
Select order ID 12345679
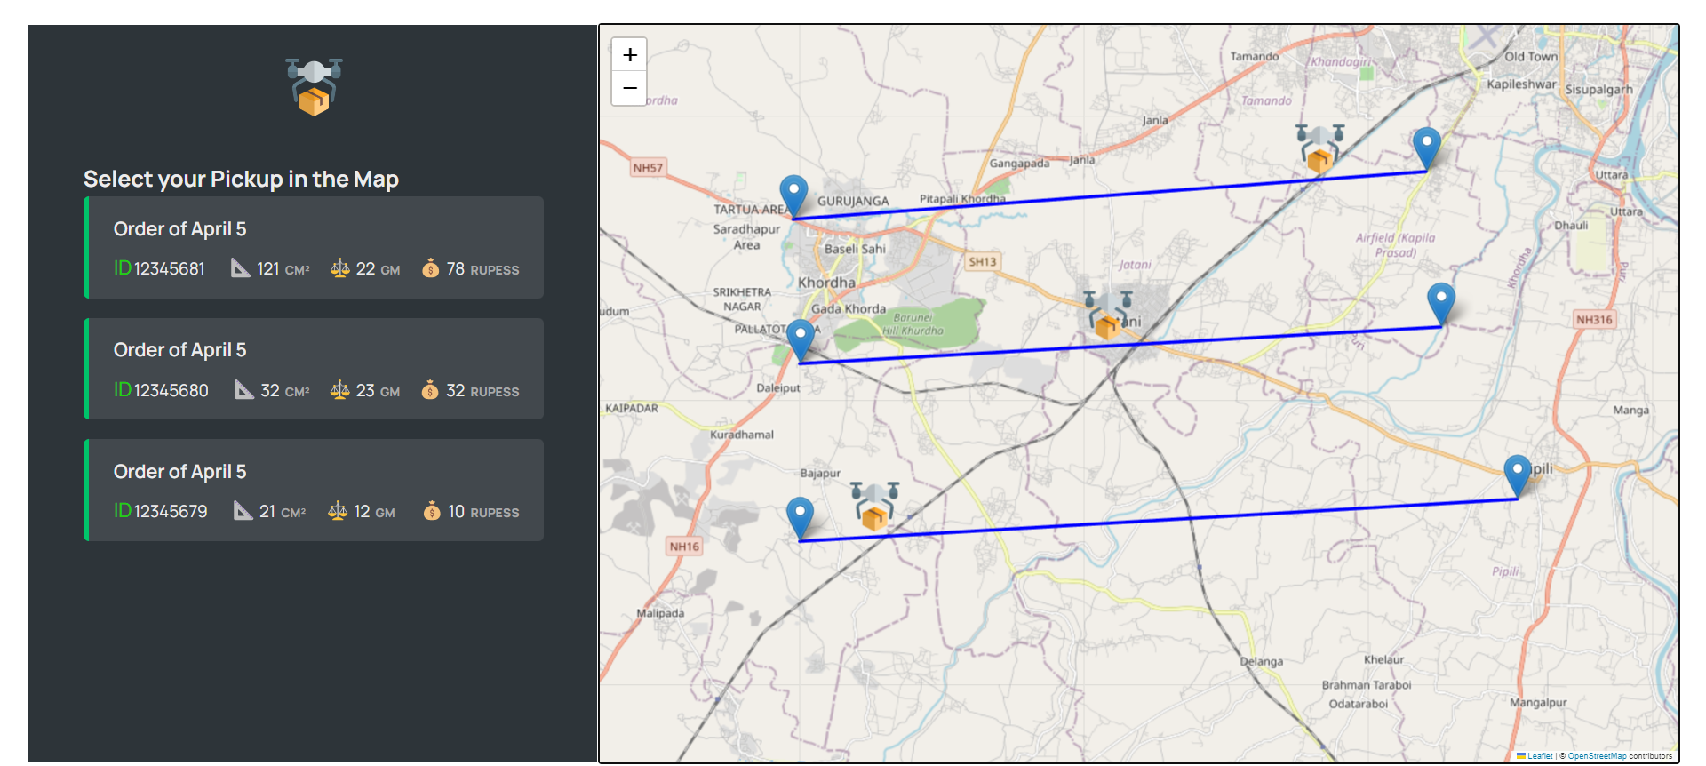[x=160, y=511]
